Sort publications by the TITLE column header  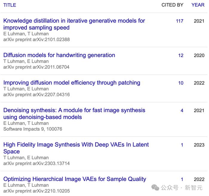(x=10, y=5)
